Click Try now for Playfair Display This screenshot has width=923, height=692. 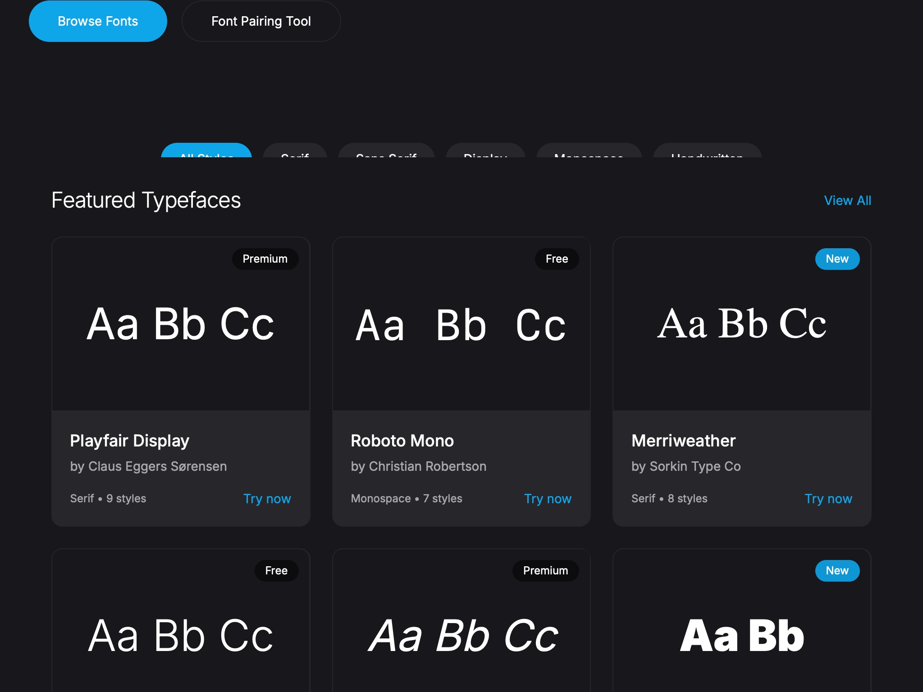point(266,499)
